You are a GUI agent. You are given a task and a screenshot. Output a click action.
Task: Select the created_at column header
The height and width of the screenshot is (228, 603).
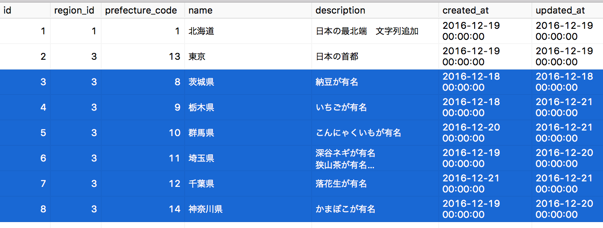pyautogui.click(x=485, y=10)
